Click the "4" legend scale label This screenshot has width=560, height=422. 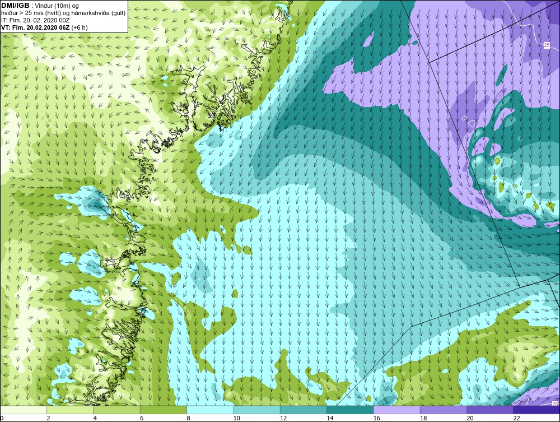[x=95, y=418]
